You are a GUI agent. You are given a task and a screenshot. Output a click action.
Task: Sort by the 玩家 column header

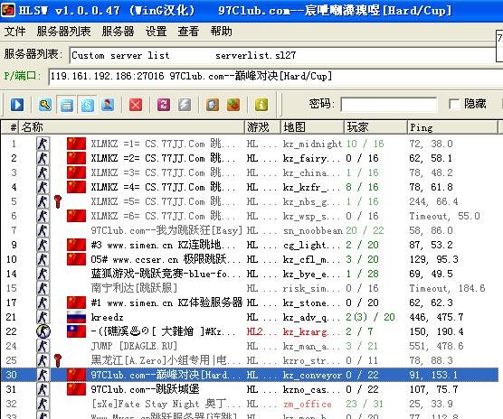tap(375, 127)
